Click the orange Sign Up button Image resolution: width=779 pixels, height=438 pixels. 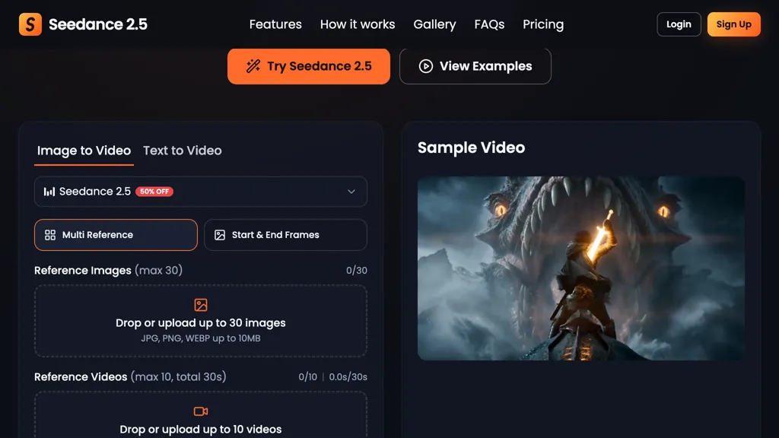(734, 24)
